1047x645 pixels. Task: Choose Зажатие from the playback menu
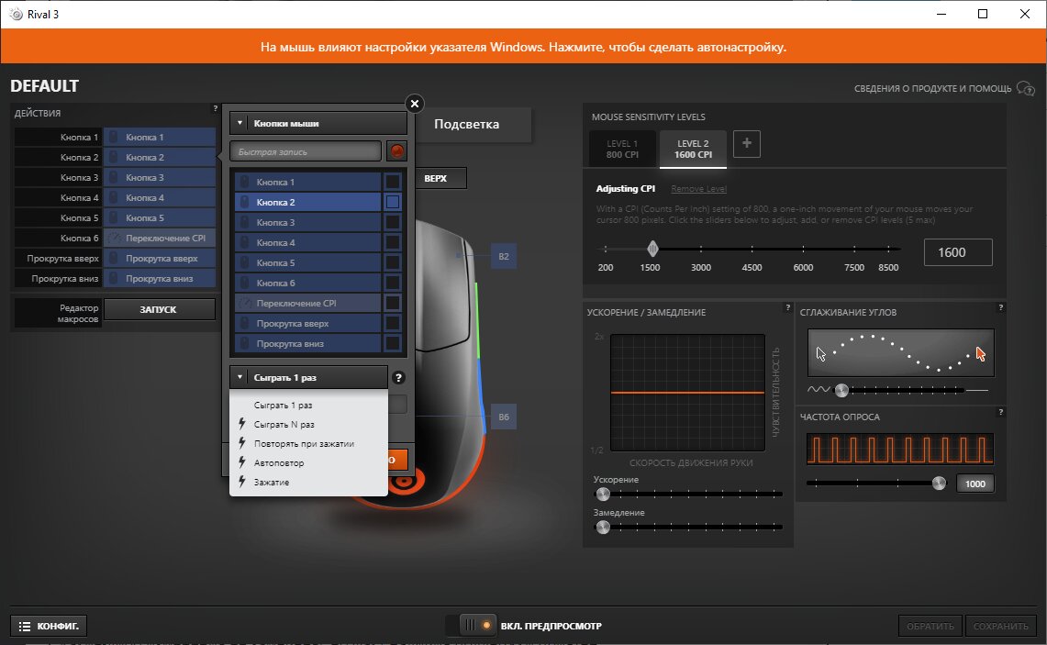308,482
